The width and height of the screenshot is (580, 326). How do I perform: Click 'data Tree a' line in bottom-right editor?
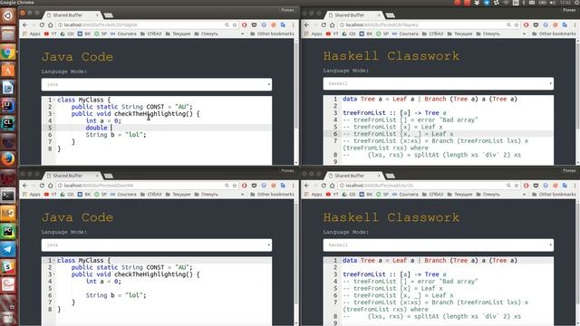click(x=430, y=261)
